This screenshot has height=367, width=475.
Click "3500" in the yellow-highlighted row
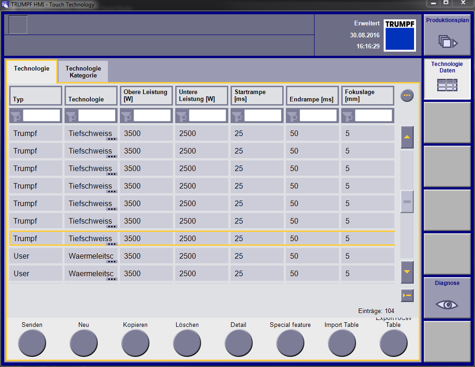point(132,239)
